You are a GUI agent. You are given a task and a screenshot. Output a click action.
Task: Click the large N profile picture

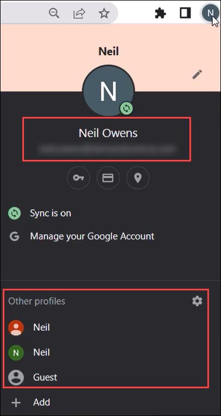108,90
